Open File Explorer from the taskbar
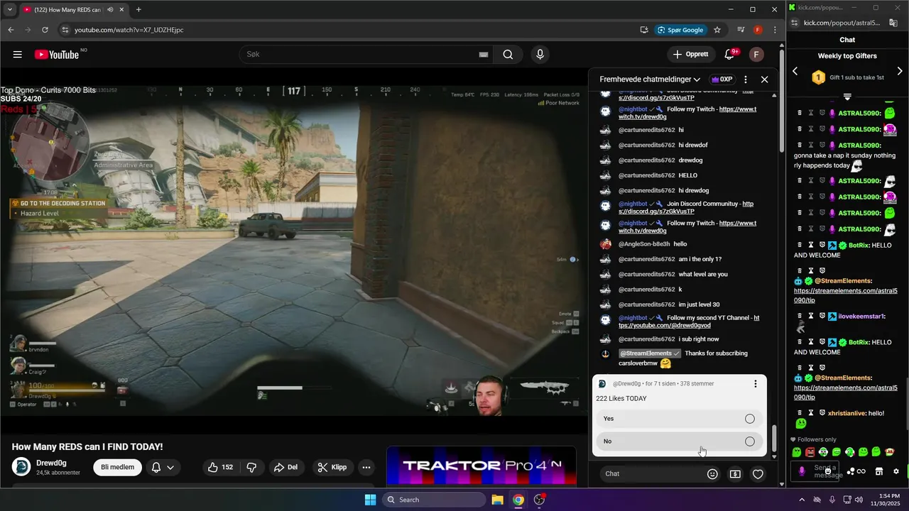Screen dimensions: 909x511 pos(497,500)
